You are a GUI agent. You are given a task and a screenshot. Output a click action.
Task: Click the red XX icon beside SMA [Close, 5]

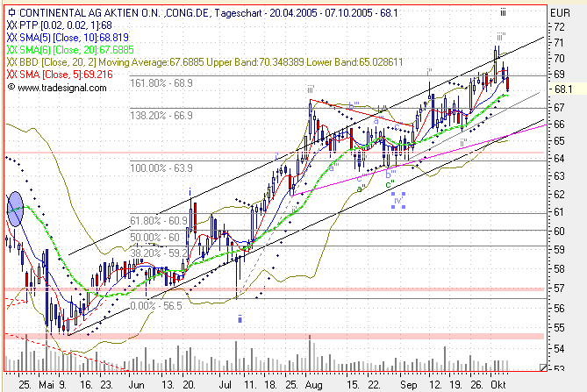click(x=12, y=75)
